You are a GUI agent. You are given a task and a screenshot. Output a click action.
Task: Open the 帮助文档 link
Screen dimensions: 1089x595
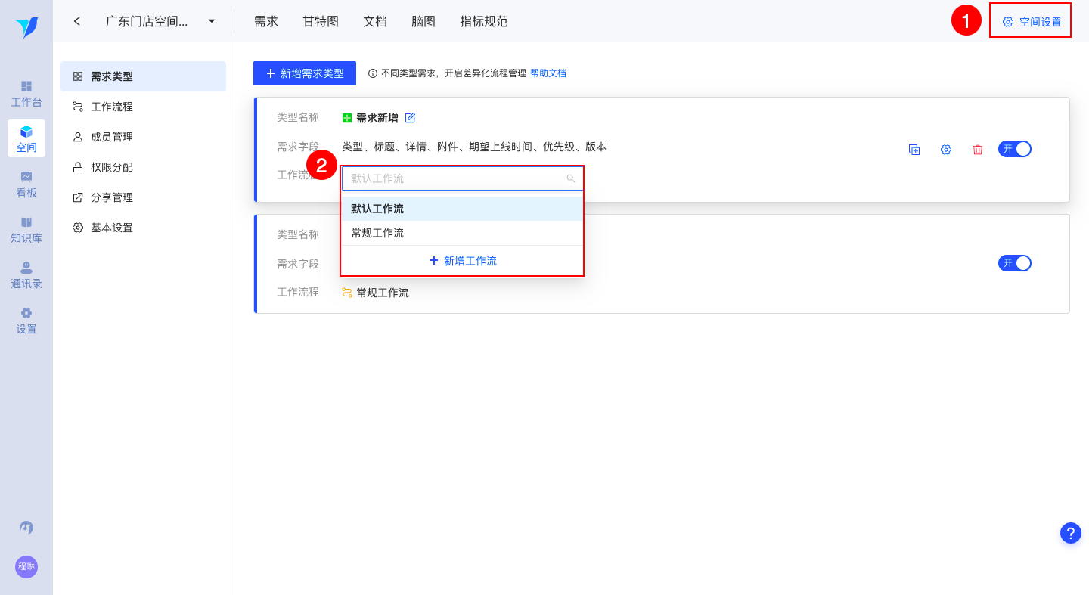point(548,73)
